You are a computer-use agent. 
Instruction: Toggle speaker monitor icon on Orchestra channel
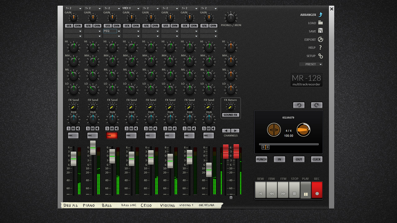pyautogui.click(x=213, y=129)
